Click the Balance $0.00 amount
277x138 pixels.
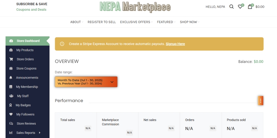click(258, 62)
